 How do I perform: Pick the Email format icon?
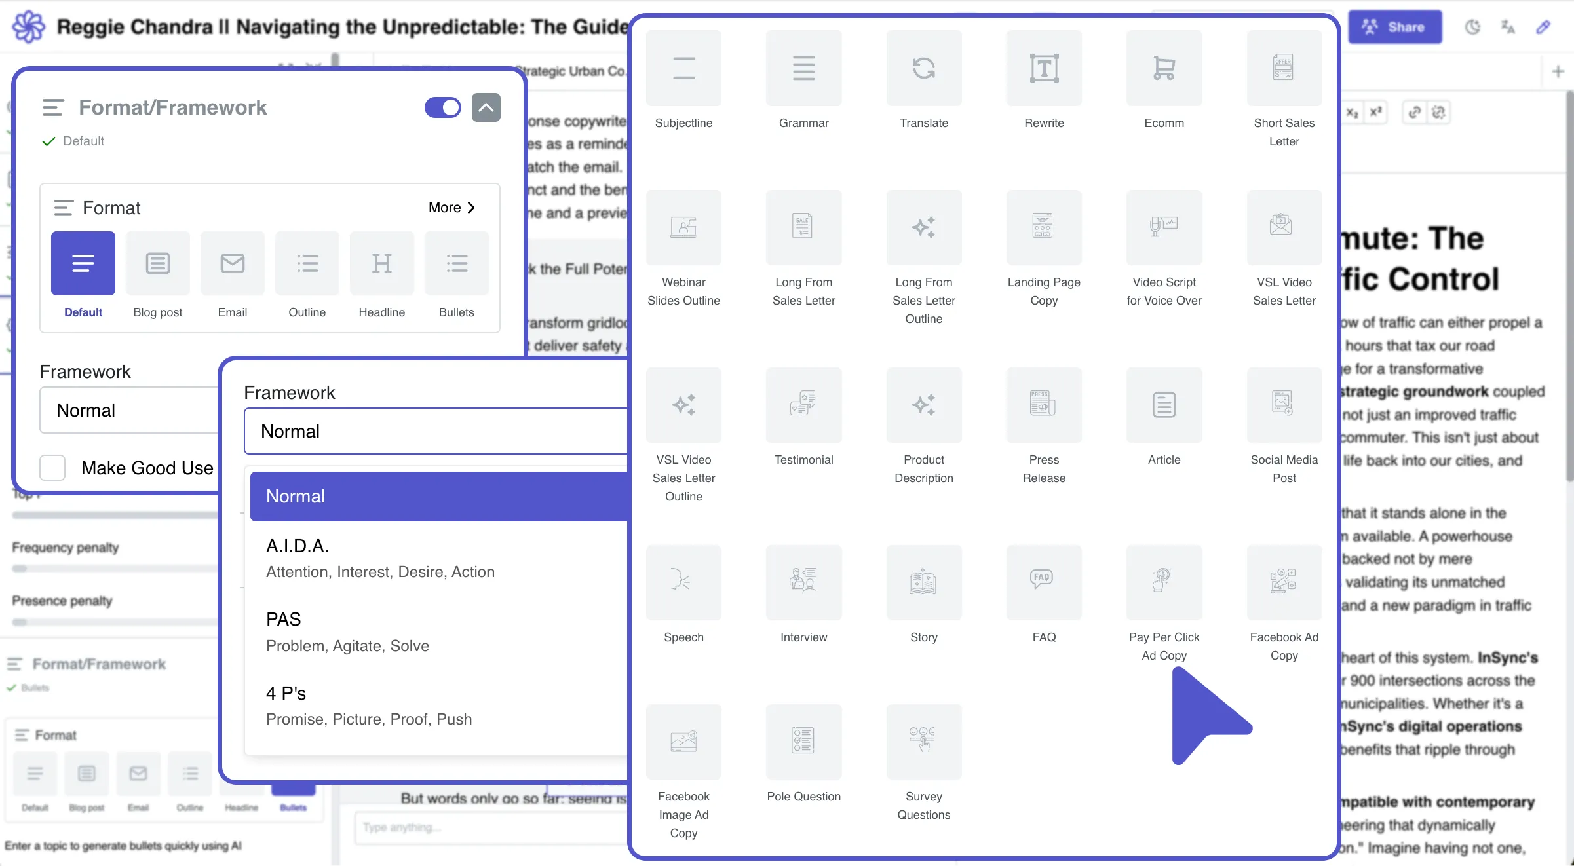(232, 263)
